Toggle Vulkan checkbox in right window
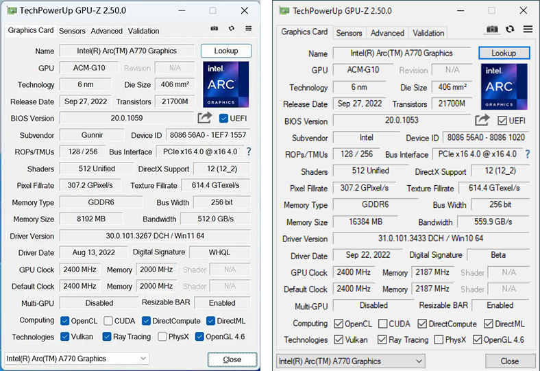Image resolution: width=540 pixels, height=371 pixels. (339, 339)
